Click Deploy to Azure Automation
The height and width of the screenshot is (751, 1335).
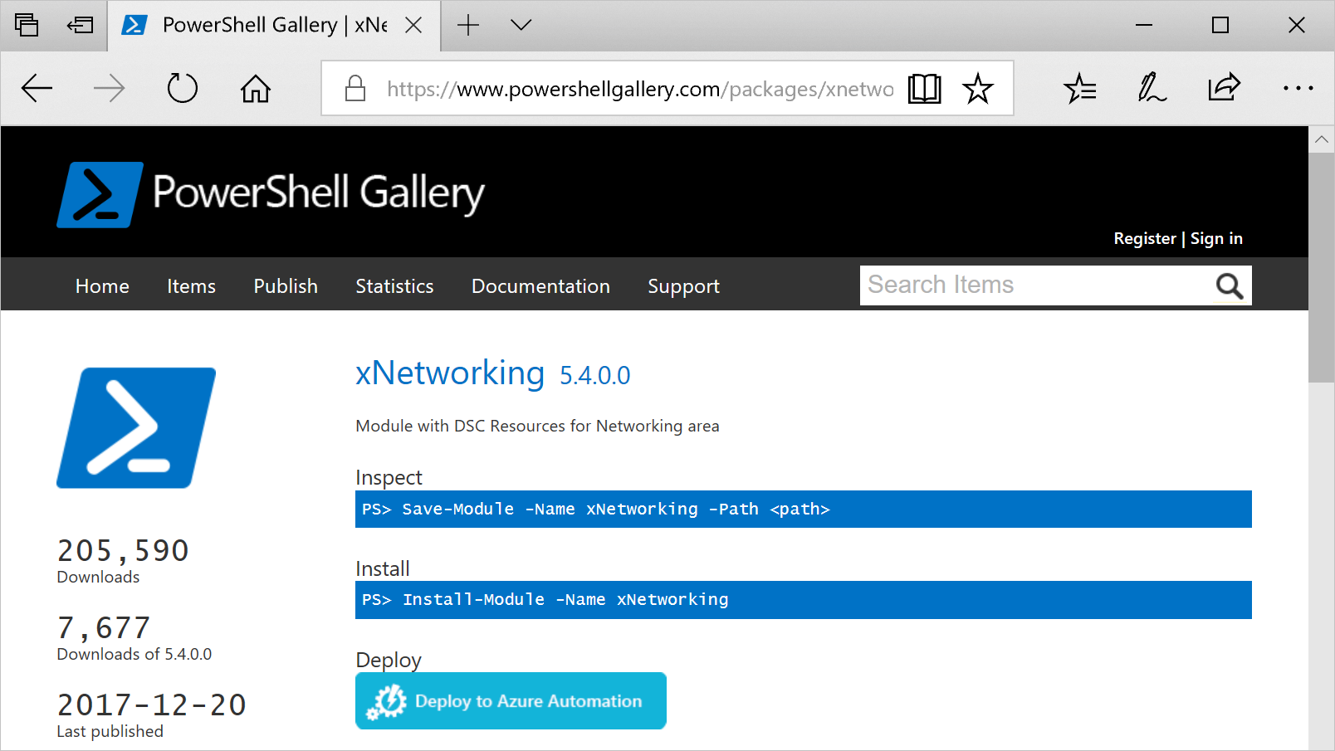coord(511,700)
